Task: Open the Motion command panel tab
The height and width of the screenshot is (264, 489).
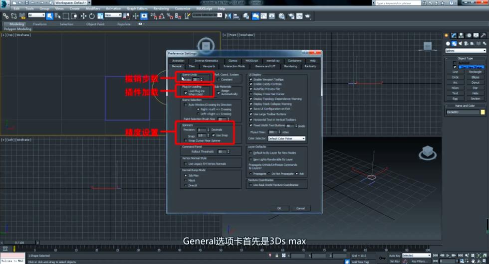Action: (x=469, y=35)
